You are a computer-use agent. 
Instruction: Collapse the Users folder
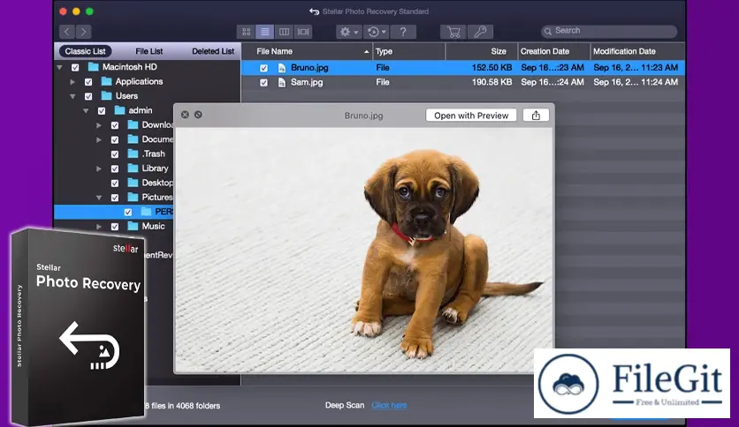72,96
